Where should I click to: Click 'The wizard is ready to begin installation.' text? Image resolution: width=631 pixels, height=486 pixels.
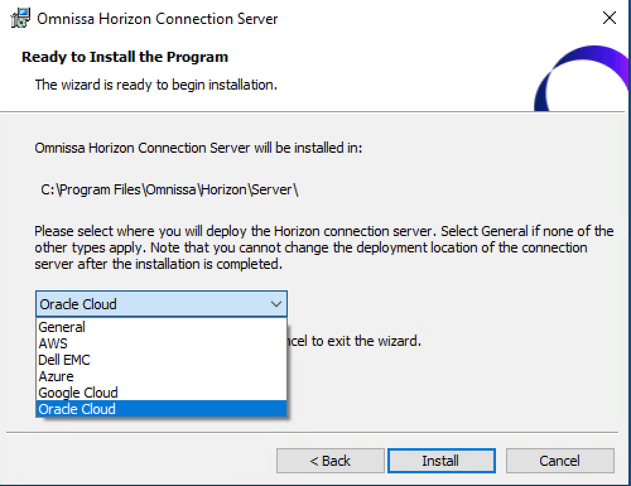156,85
